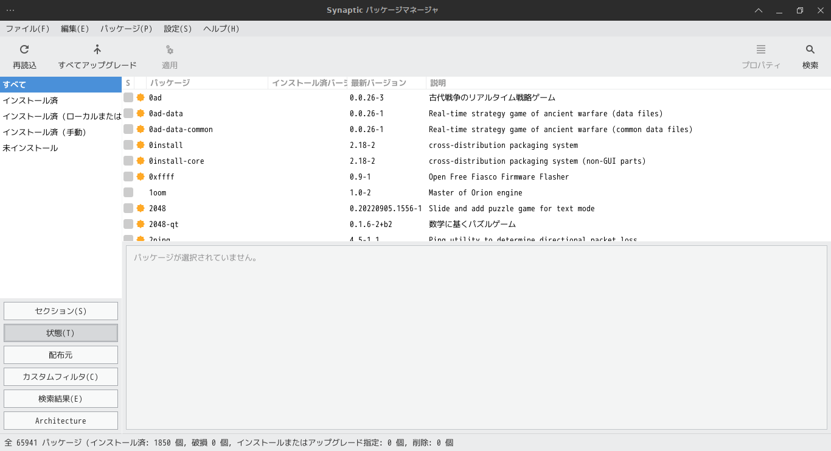
Task: Toggle status checkbox for 0install
Action: tap(128, 145)
